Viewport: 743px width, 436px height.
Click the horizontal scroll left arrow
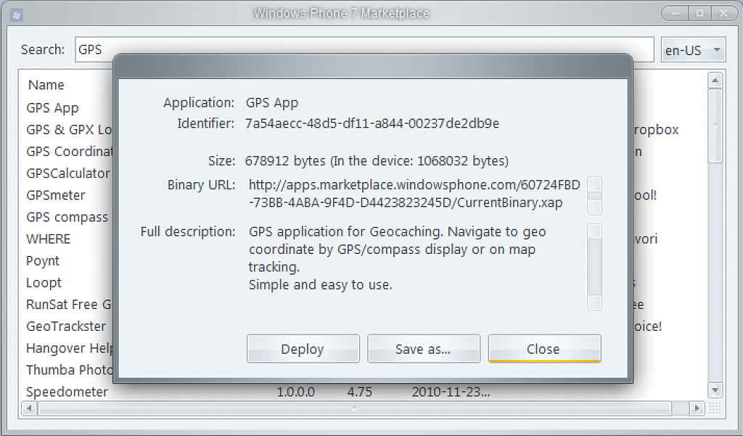[x=29, y=408]
